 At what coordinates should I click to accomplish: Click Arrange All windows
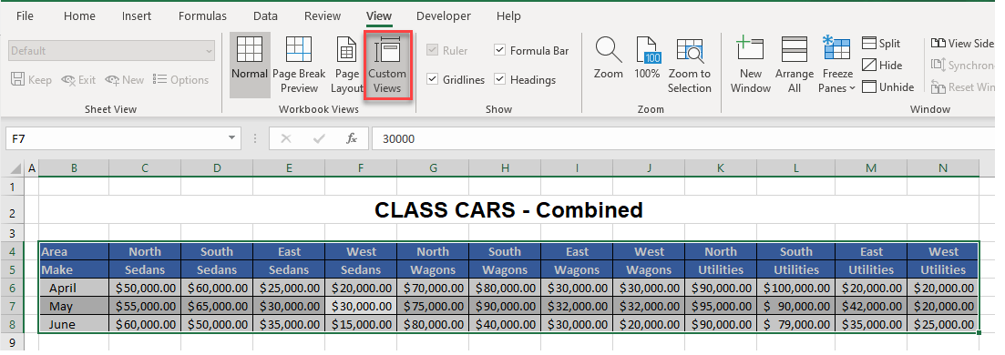pyautogui.click(x=795, y=66)
